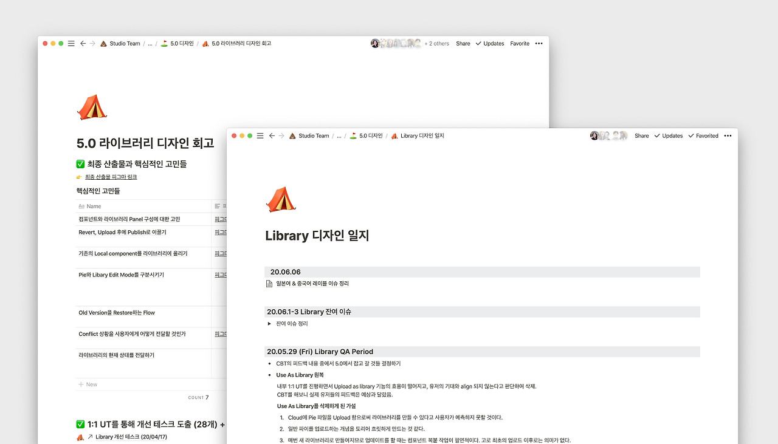778x444 pixels.
Task: Open Figma link in the Revert, Upload row
Action: tap(220, 233)
